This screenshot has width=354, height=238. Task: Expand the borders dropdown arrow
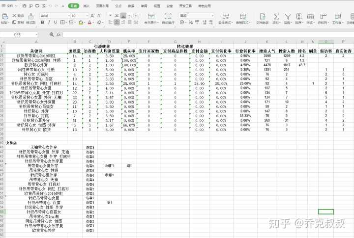click(x=66, y=23)
